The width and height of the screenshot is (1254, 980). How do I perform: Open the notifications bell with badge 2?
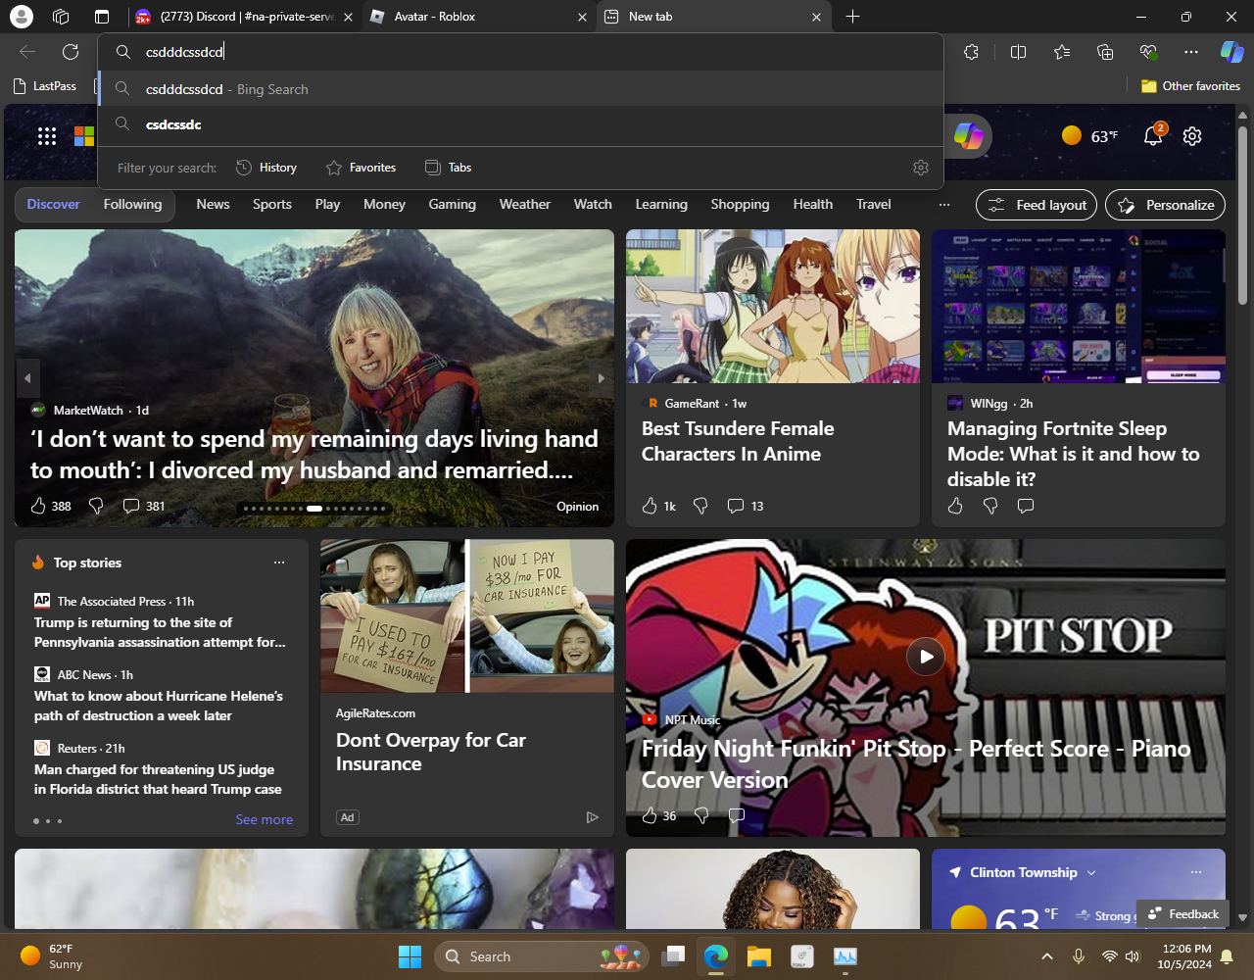(1154, 135)
